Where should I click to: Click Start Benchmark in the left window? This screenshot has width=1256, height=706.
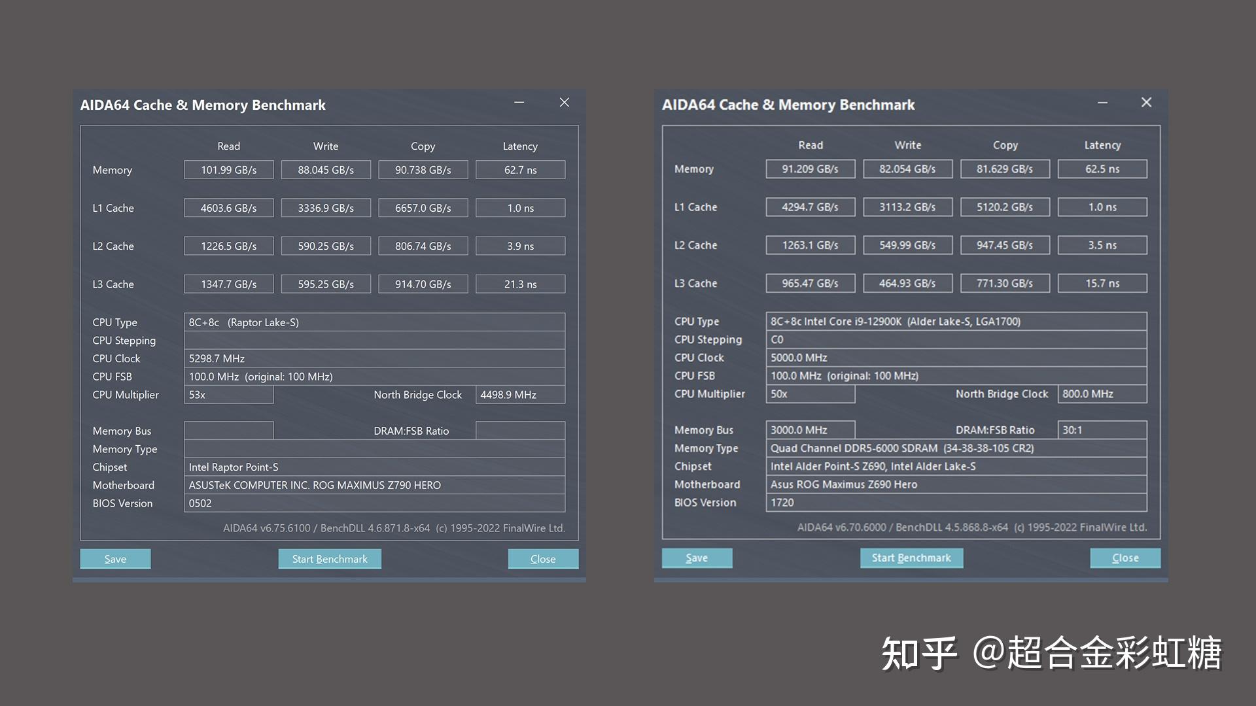[x=329, y=559]
